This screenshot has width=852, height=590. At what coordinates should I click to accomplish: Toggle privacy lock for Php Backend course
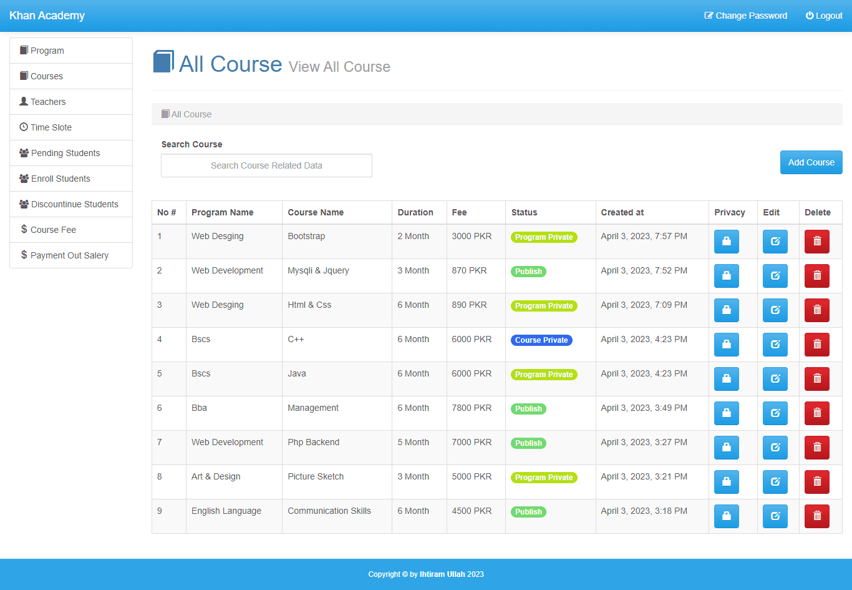point(726,448)
